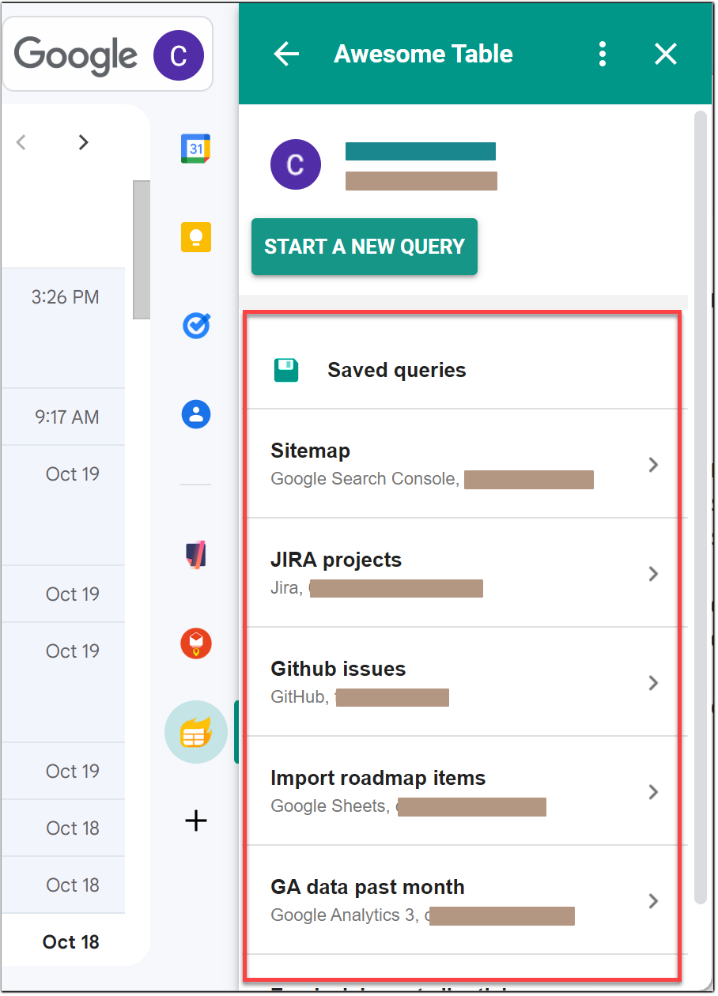This screenshot has width=718, height=996.
Task: Open Google Keep notes icon
Action: [x=196, y=237]
